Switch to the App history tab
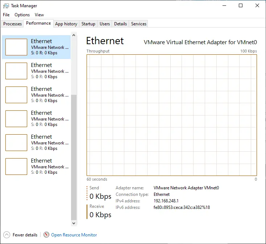This screenshot has height=244, width=266. pyautogui.click(x=66, y=24)
